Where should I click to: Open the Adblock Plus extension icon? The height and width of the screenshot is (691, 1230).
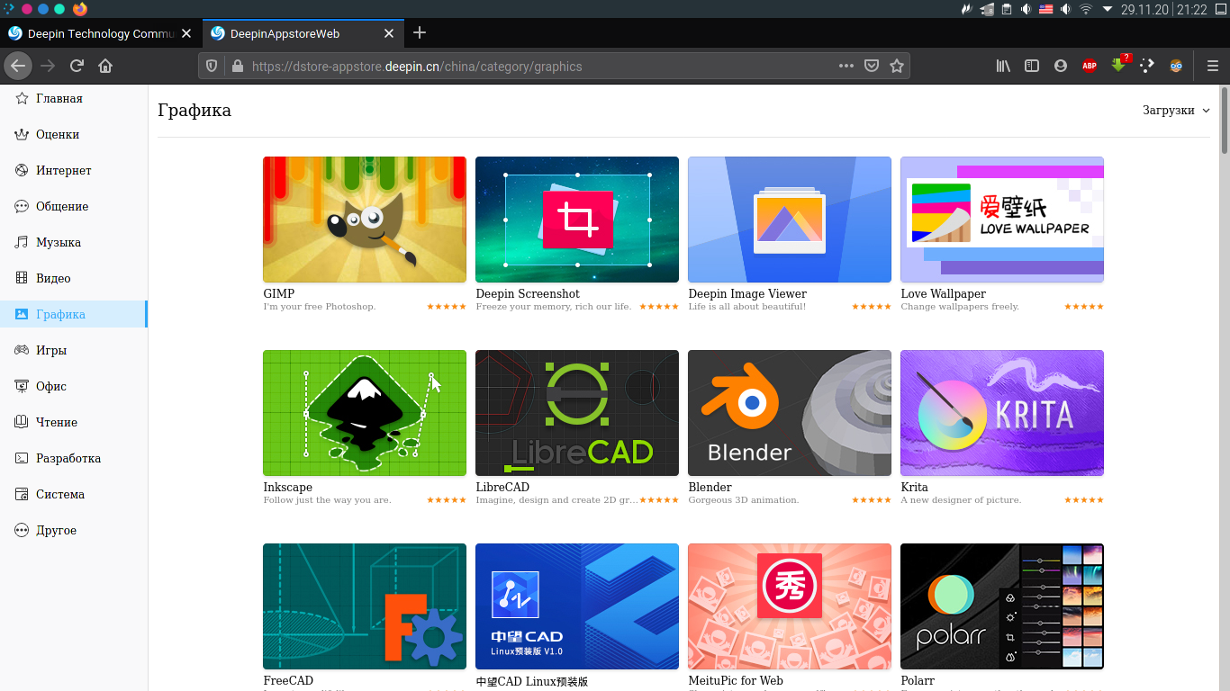(x=1090, y=66)
